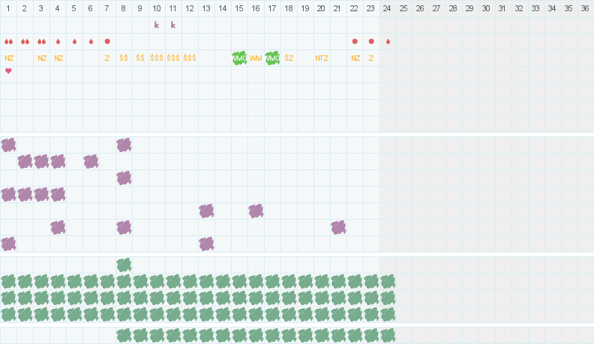Open the green-highlighted WMO entry on day 15

click(x=239, y=58)
